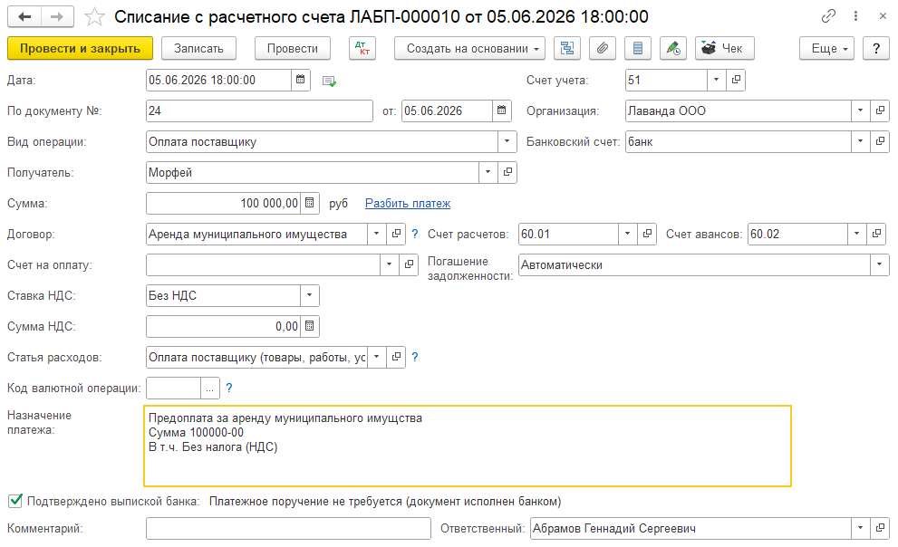Click the Сумма value 100 000,00
Image resolution: width=898 pixels, height=547 pixels.
(x=269, y=203)
